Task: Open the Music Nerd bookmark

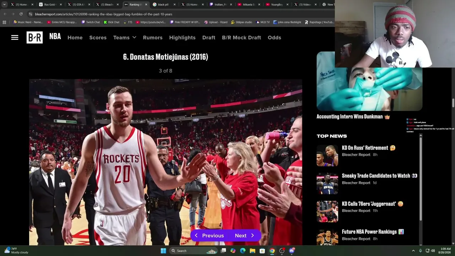Action: click(28, 22)
